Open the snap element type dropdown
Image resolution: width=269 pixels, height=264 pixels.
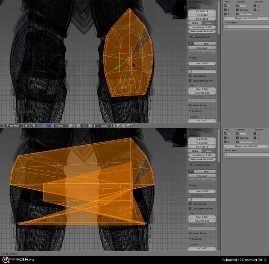96,126
